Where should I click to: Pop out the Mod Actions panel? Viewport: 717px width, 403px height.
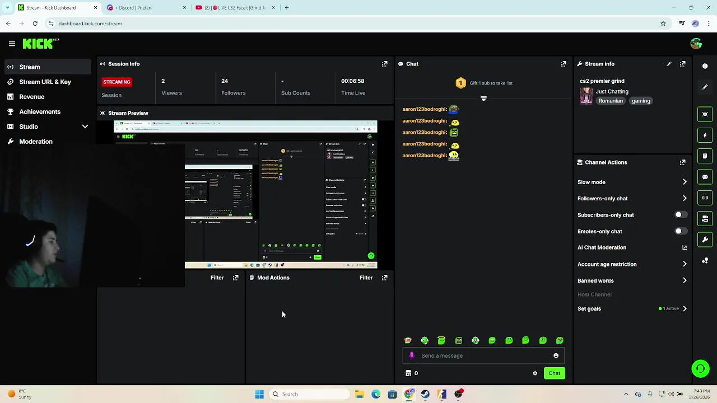pyautogui.click(x=384, y=278)
